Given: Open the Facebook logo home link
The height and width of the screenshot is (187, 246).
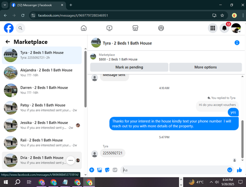Looking at the screenshot, I should coord(8,28).
